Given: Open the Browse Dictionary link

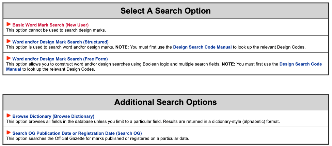Looking at the screenshot, I should pos(53,116).
